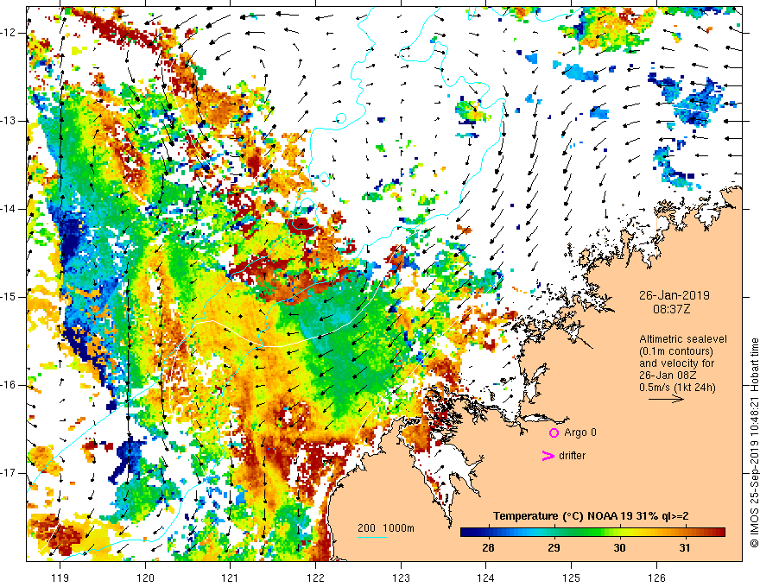Image resolution: width=760 pixels, height=587 pixels.
Task: Click the magenta Argo 0 circle marker
Action: 554,433
